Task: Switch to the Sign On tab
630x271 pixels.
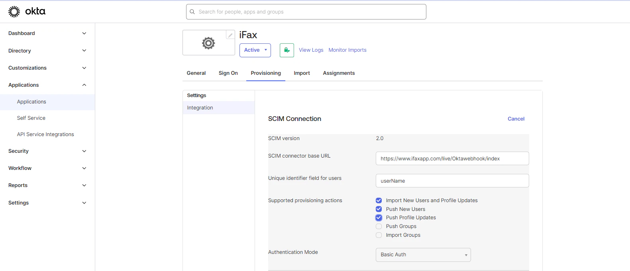Action: [x=228, y=73]
